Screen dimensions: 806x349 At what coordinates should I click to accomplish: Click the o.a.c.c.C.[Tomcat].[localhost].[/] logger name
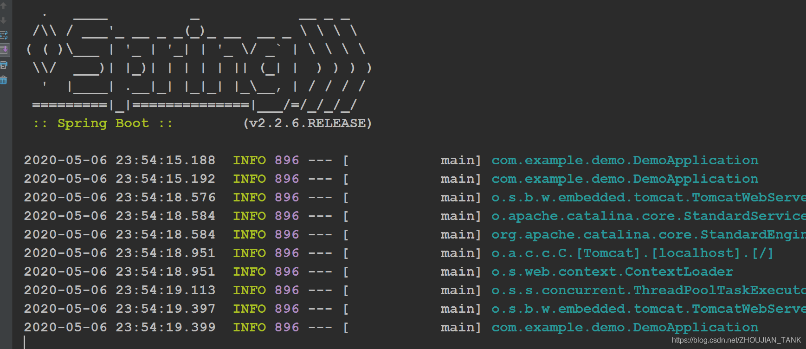[632, 253]
